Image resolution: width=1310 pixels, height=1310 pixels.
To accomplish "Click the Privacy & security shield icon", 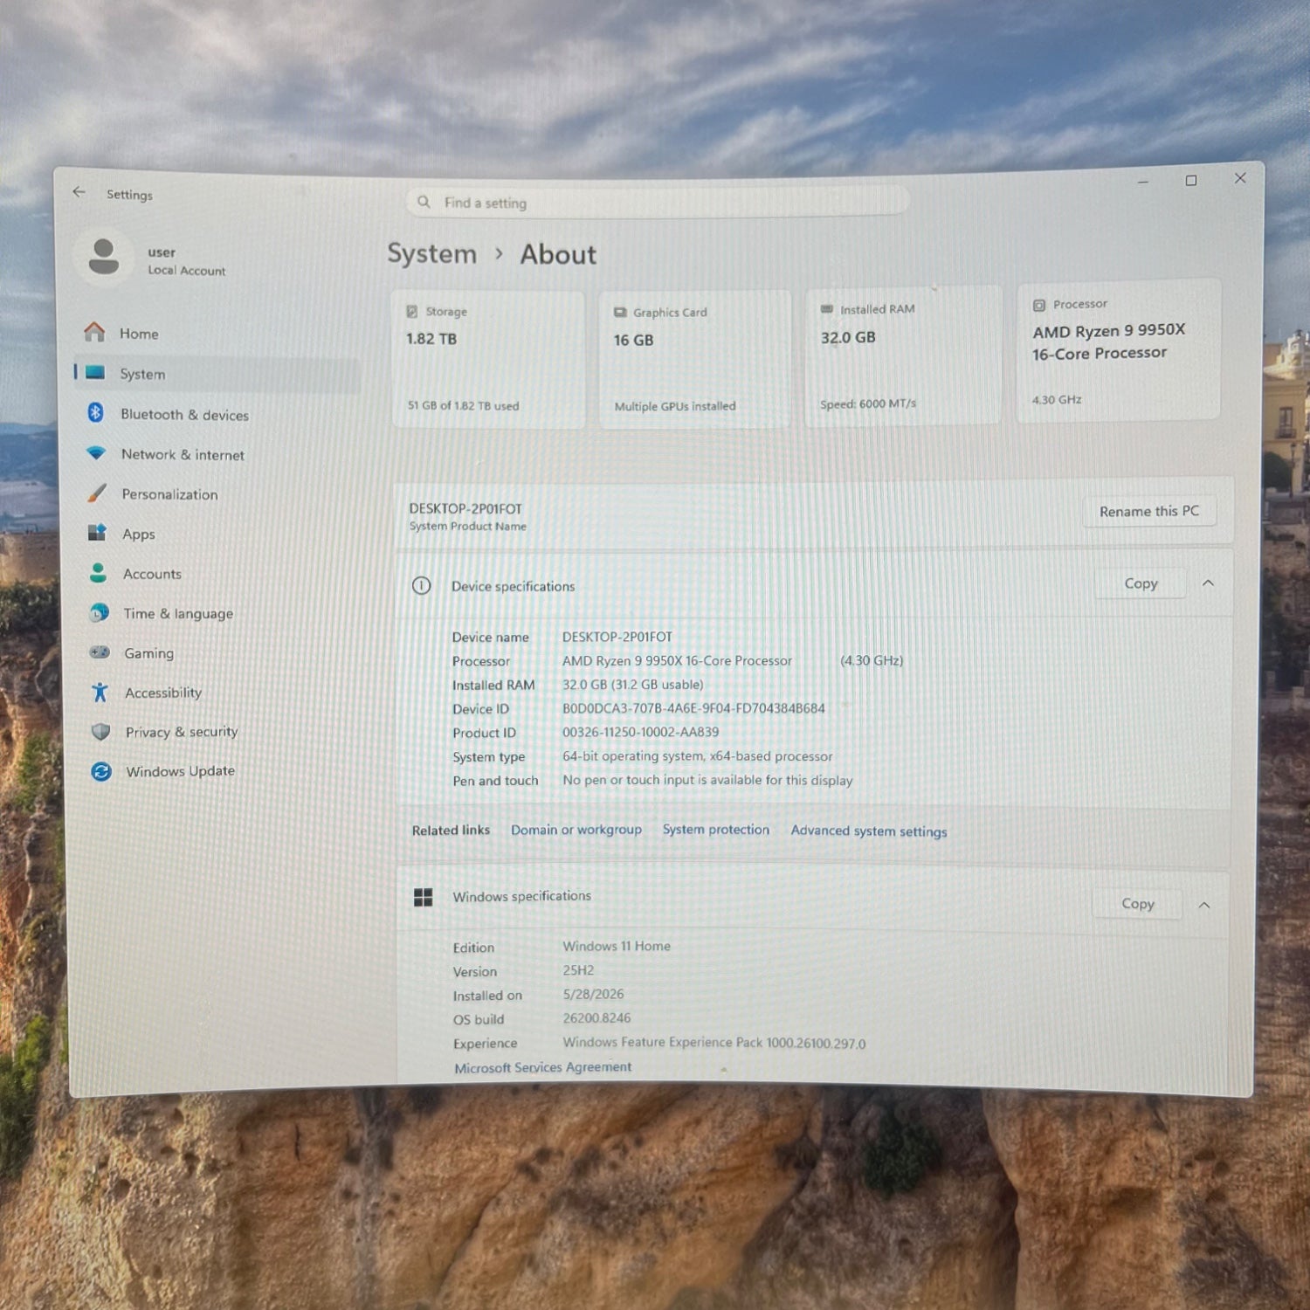I will 100,731.
